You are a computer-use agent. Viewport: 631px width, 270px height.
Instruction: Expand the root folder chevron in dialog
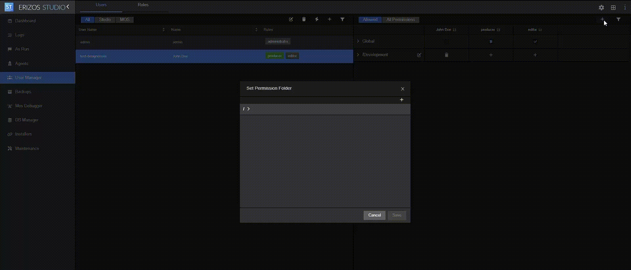(248, 109)
